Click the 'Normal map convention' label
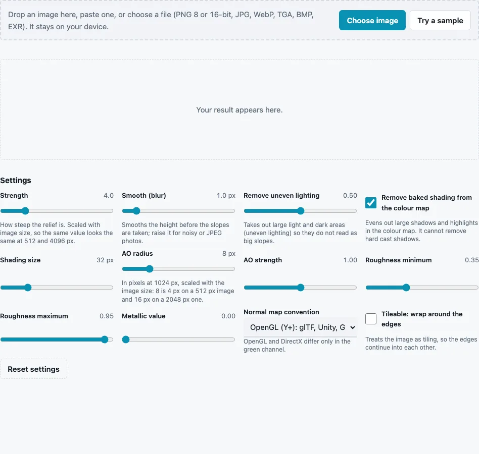This screenshot has height=454, width=479. (x=281, y=312)
